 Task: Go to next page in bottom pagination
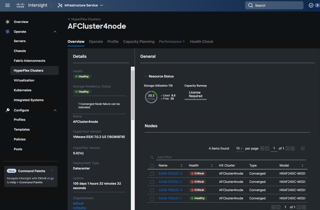click(299, 207)
